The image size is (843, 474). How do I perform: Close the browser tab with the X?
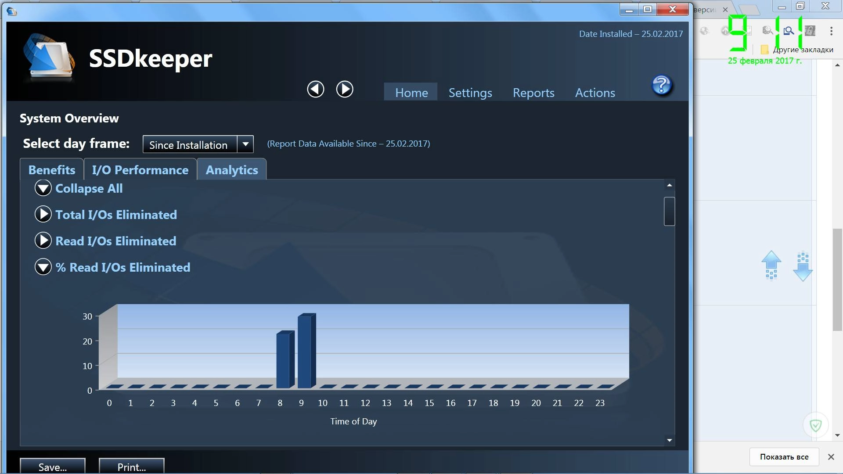725,10
